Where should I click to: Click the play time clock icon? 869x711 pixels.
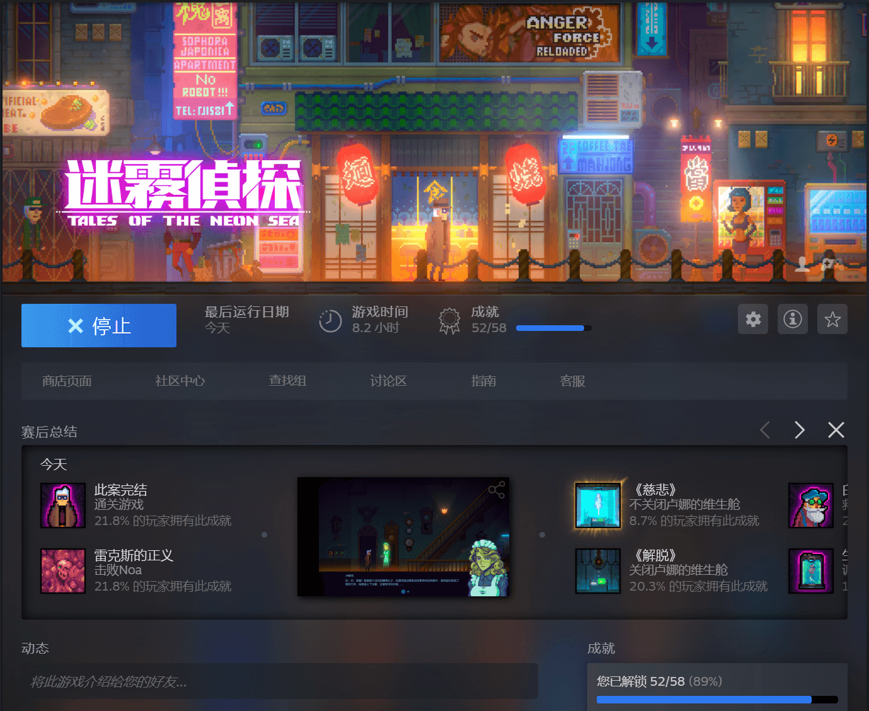(x=330, y=321)
